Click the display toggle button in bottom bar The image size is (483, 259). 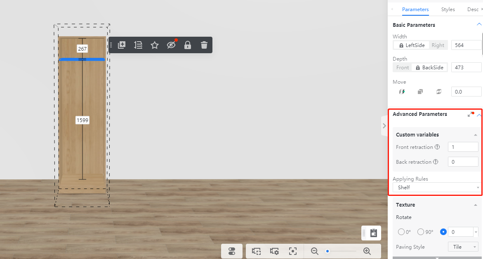(x=232, y=251)
